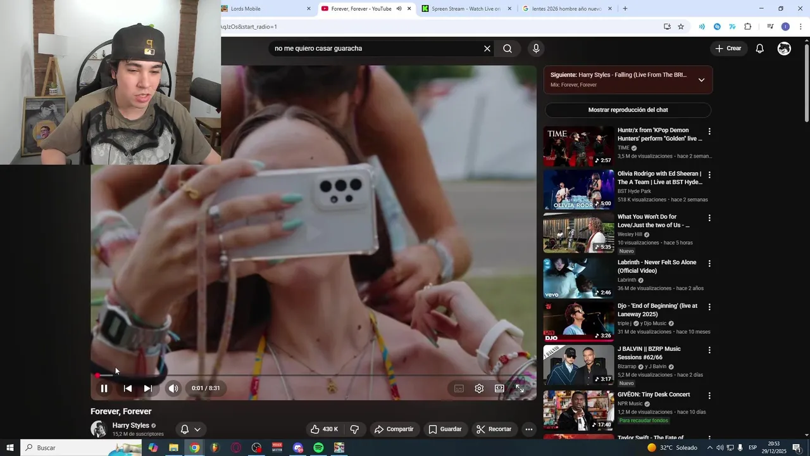Open J BALVIN BZRP Music Sessions title

pyautogui.click(x=649, y=353)
